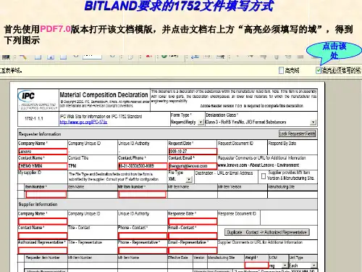This screenshot has height=272, width=362.
Task: Open the File Type XML dropdown
Action: [189, 179]
